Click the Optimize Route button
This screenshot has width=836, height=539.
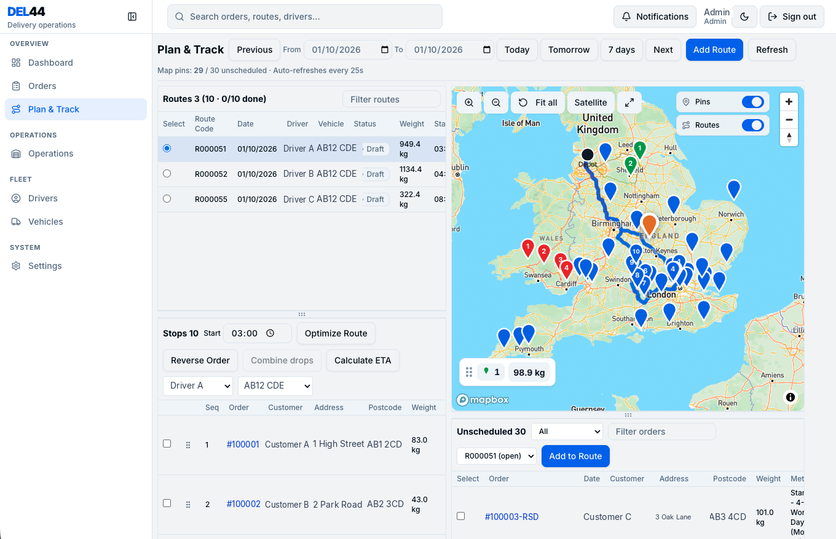click(336, 333)
